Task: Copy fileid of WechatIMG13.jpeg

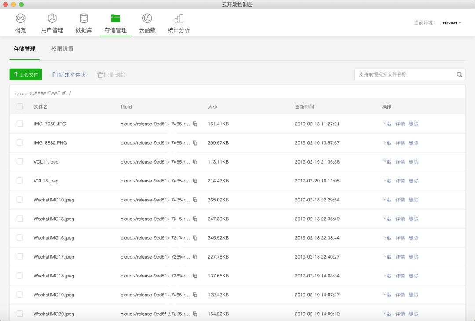Action: coord(195,219)
